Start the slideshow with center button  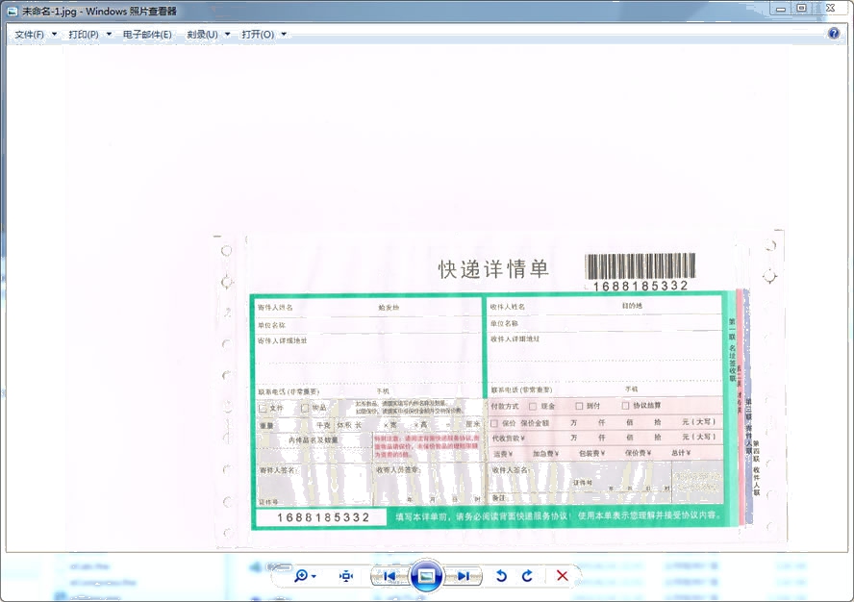(x=426, y=576)
